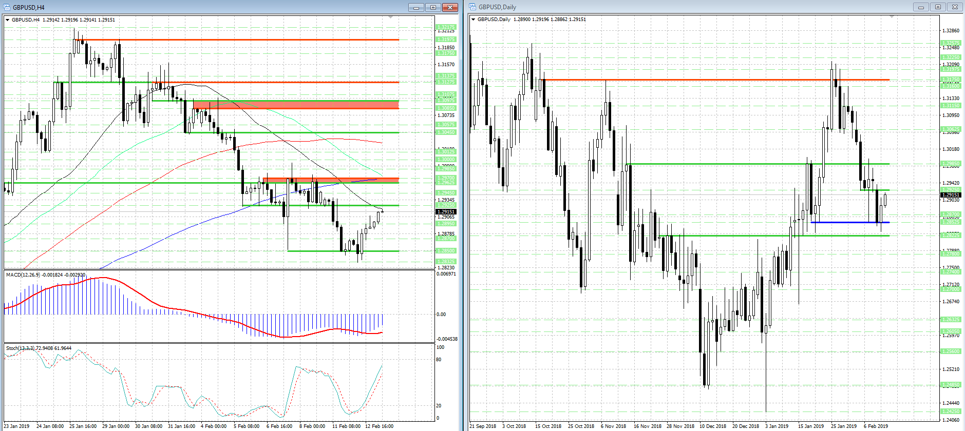Restore the GBPUSD,Daily chart window
The image size is (965, 431).
point(938,7)
